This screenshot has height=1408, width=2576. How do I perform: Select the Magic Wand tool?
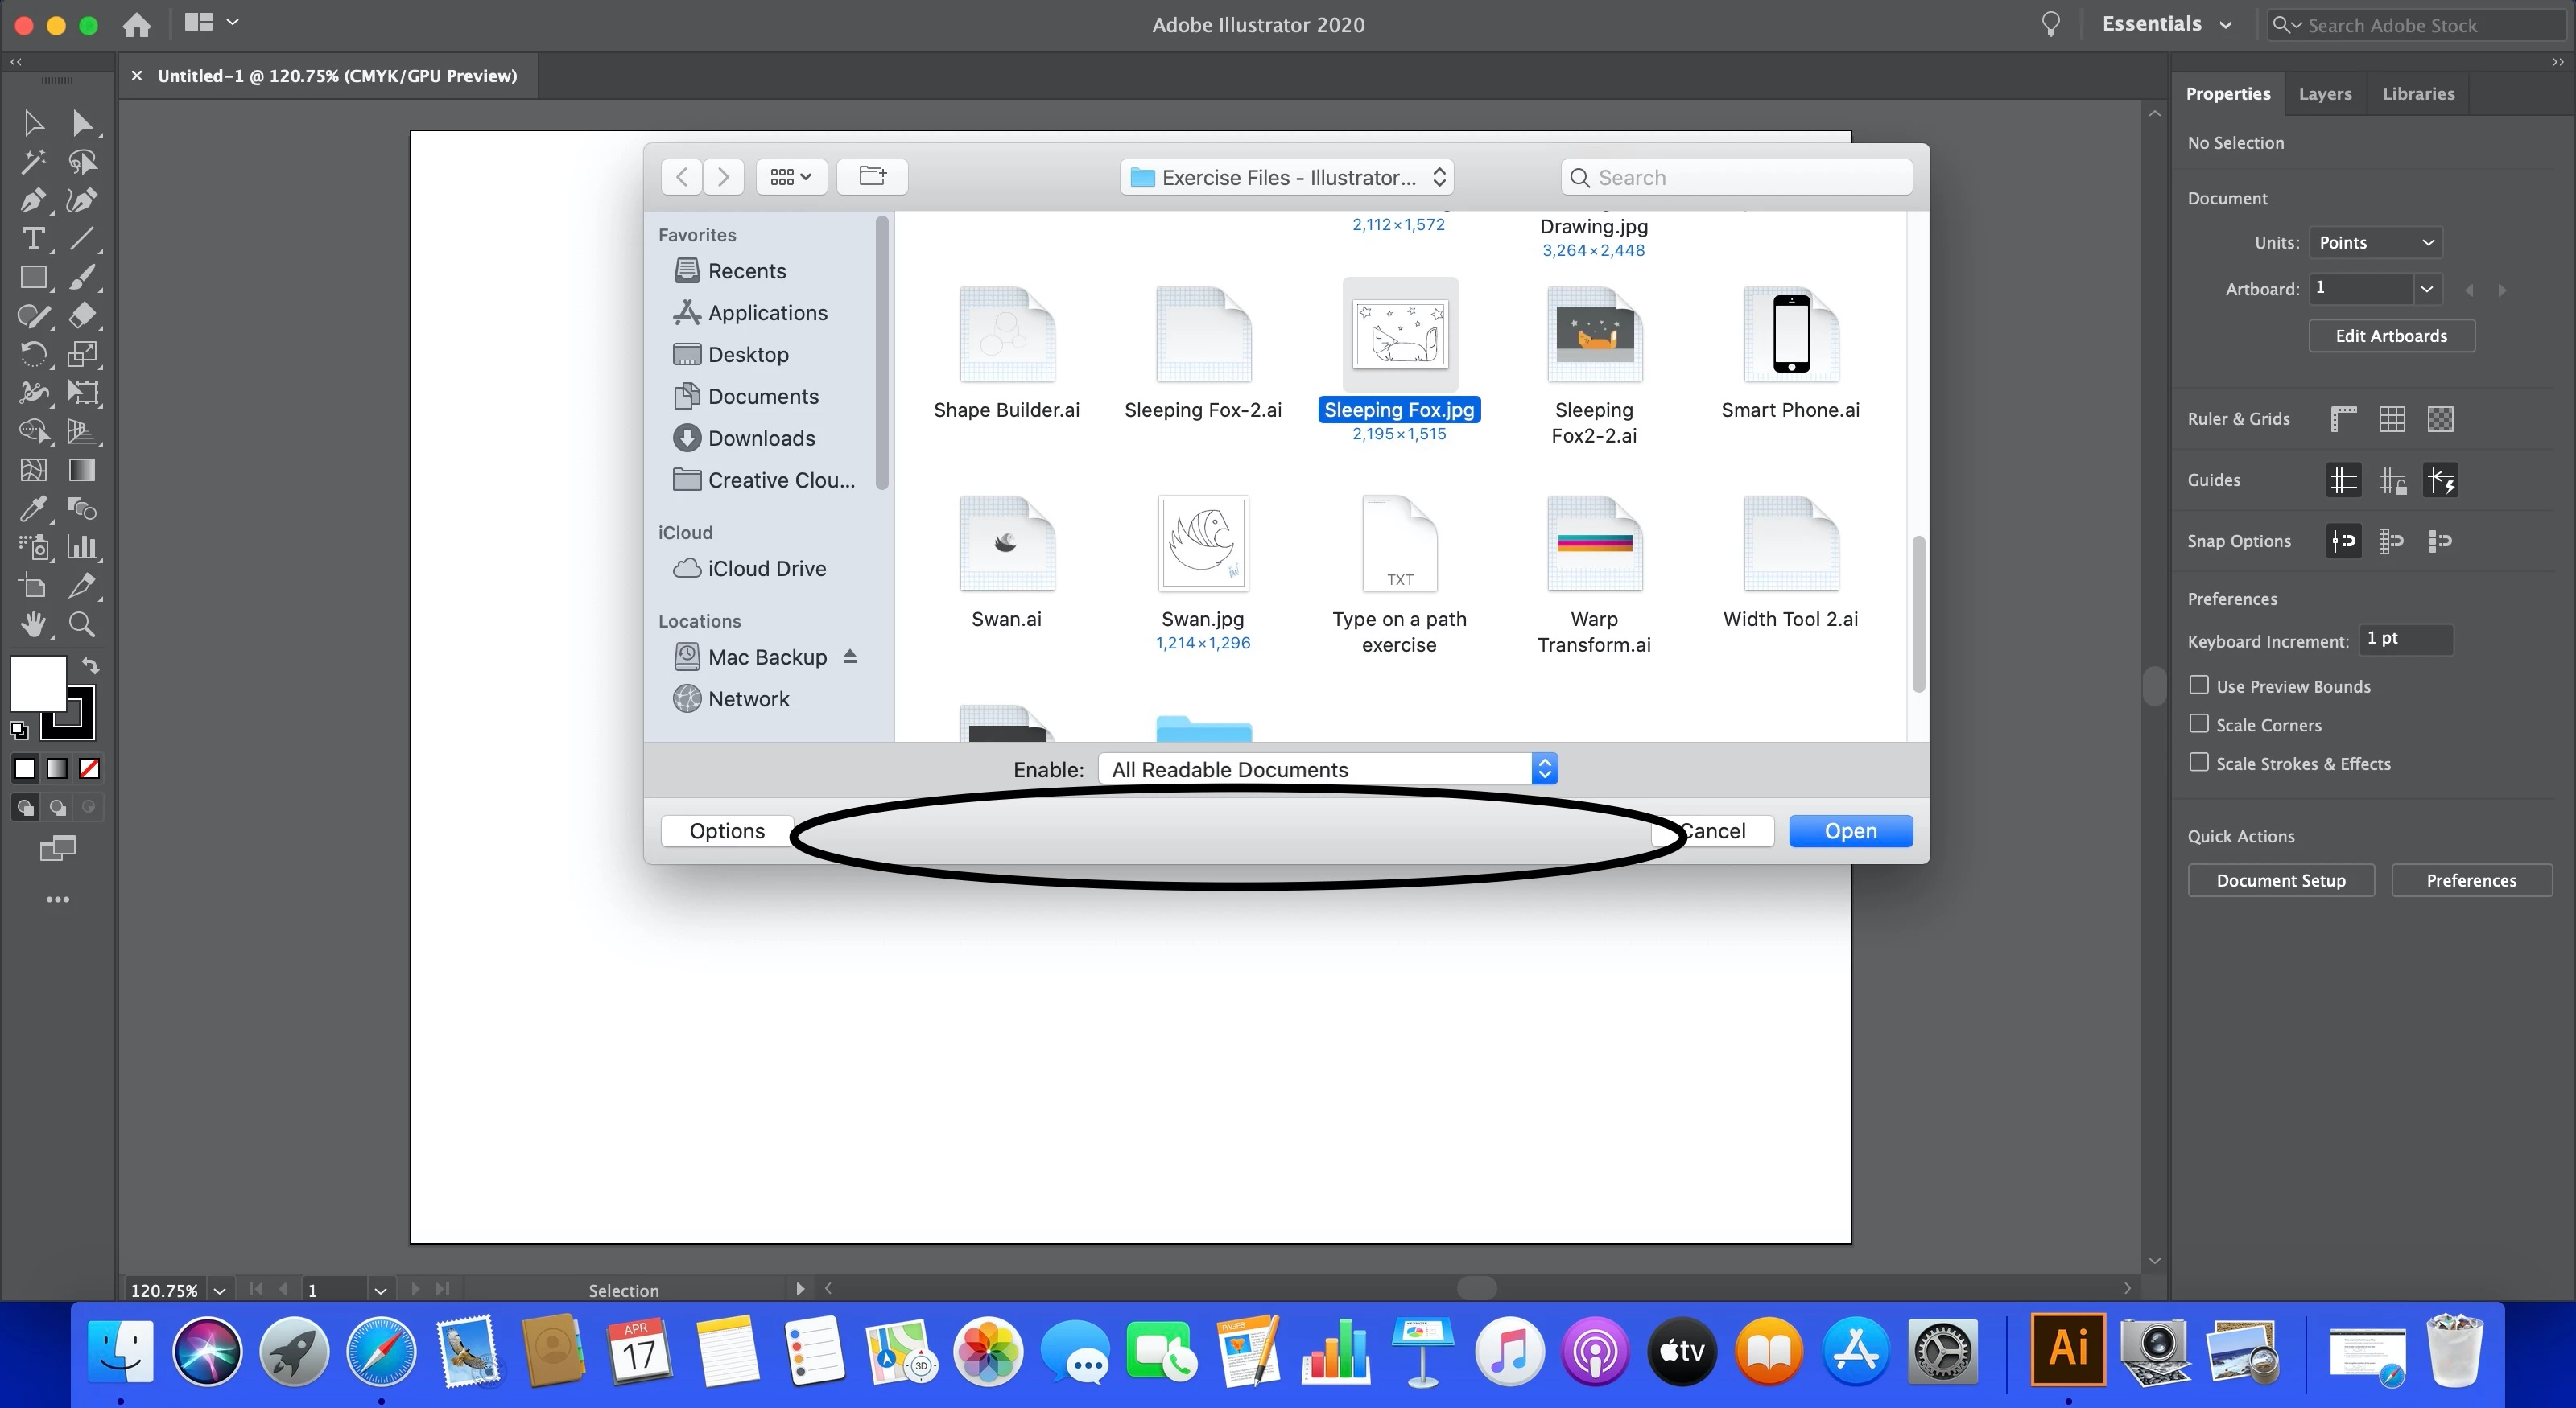tap(32, 162)
